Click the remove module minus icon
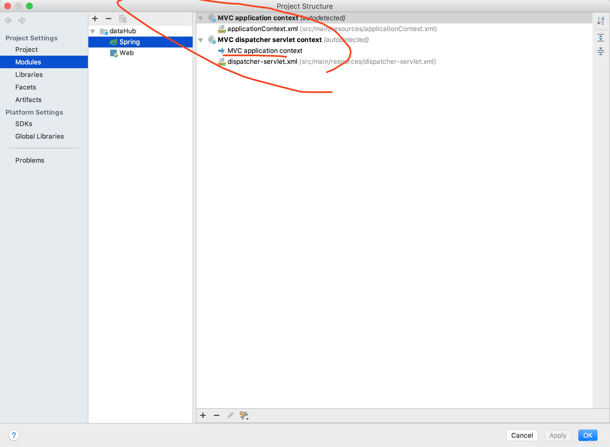The image size is (610, 447). point(109,19)
